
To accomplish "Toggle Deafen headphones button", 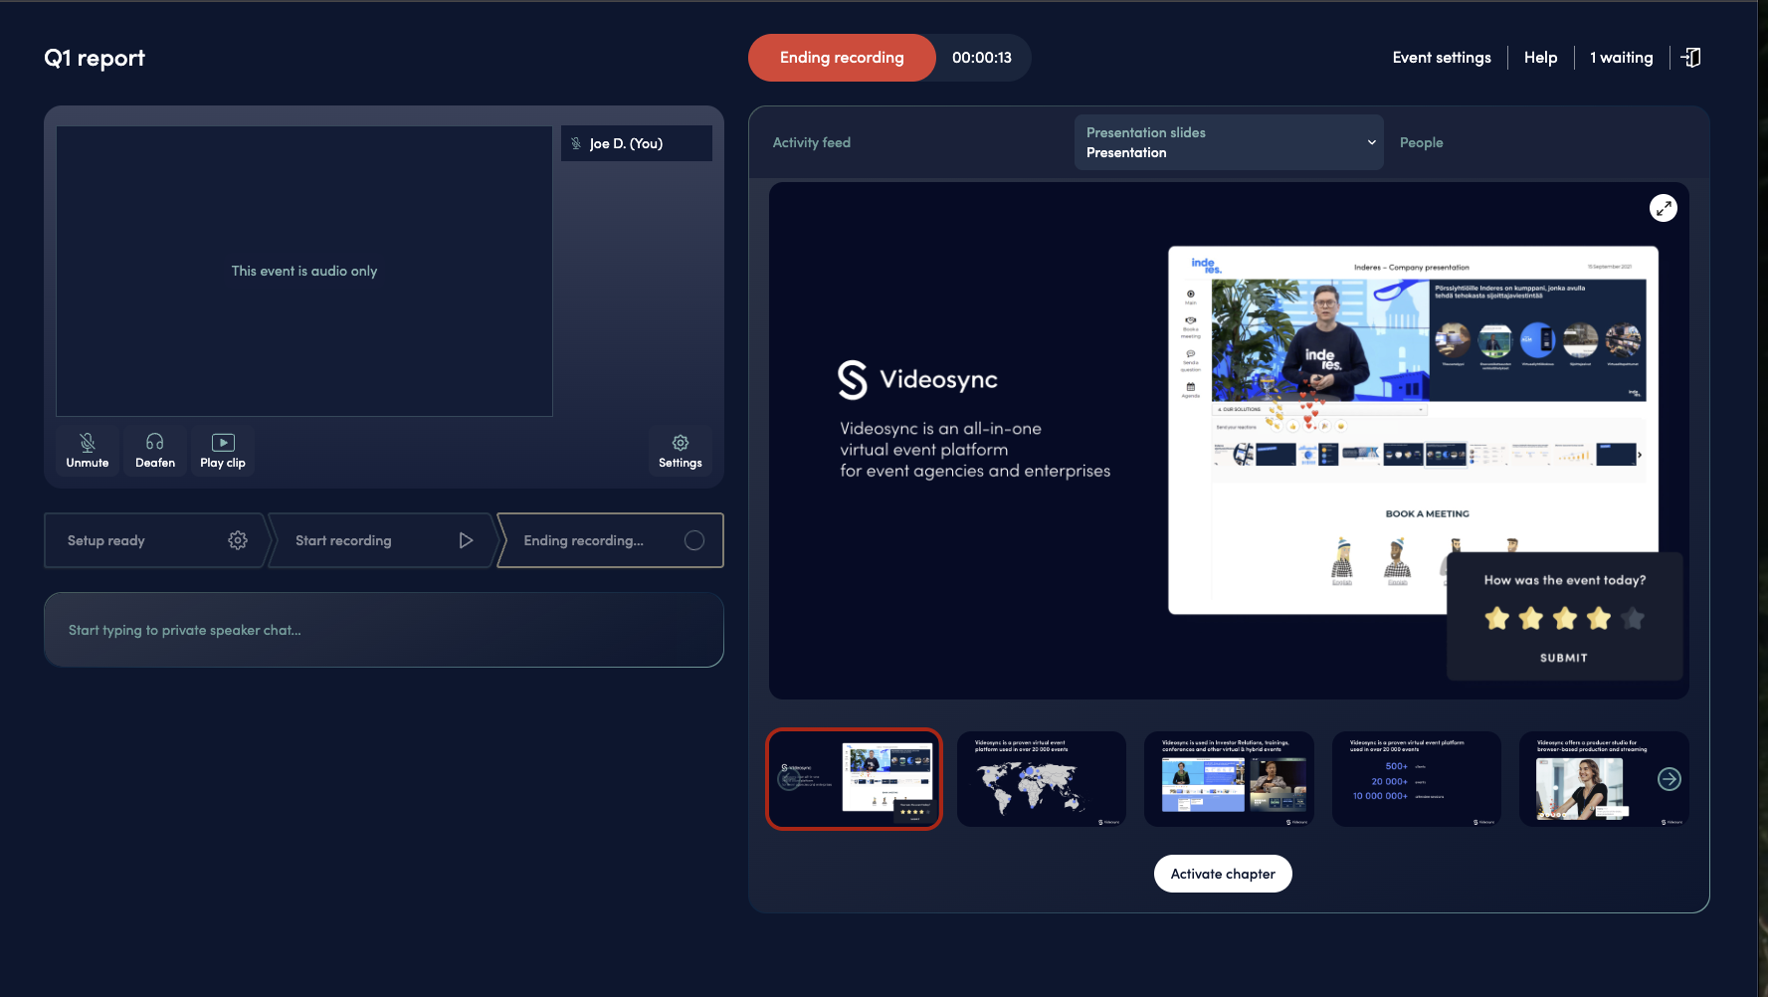I will pos(155,451).
